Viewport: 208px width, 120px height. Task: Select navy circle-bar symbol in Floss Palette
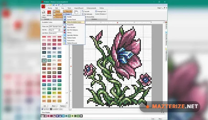point(57,116)
